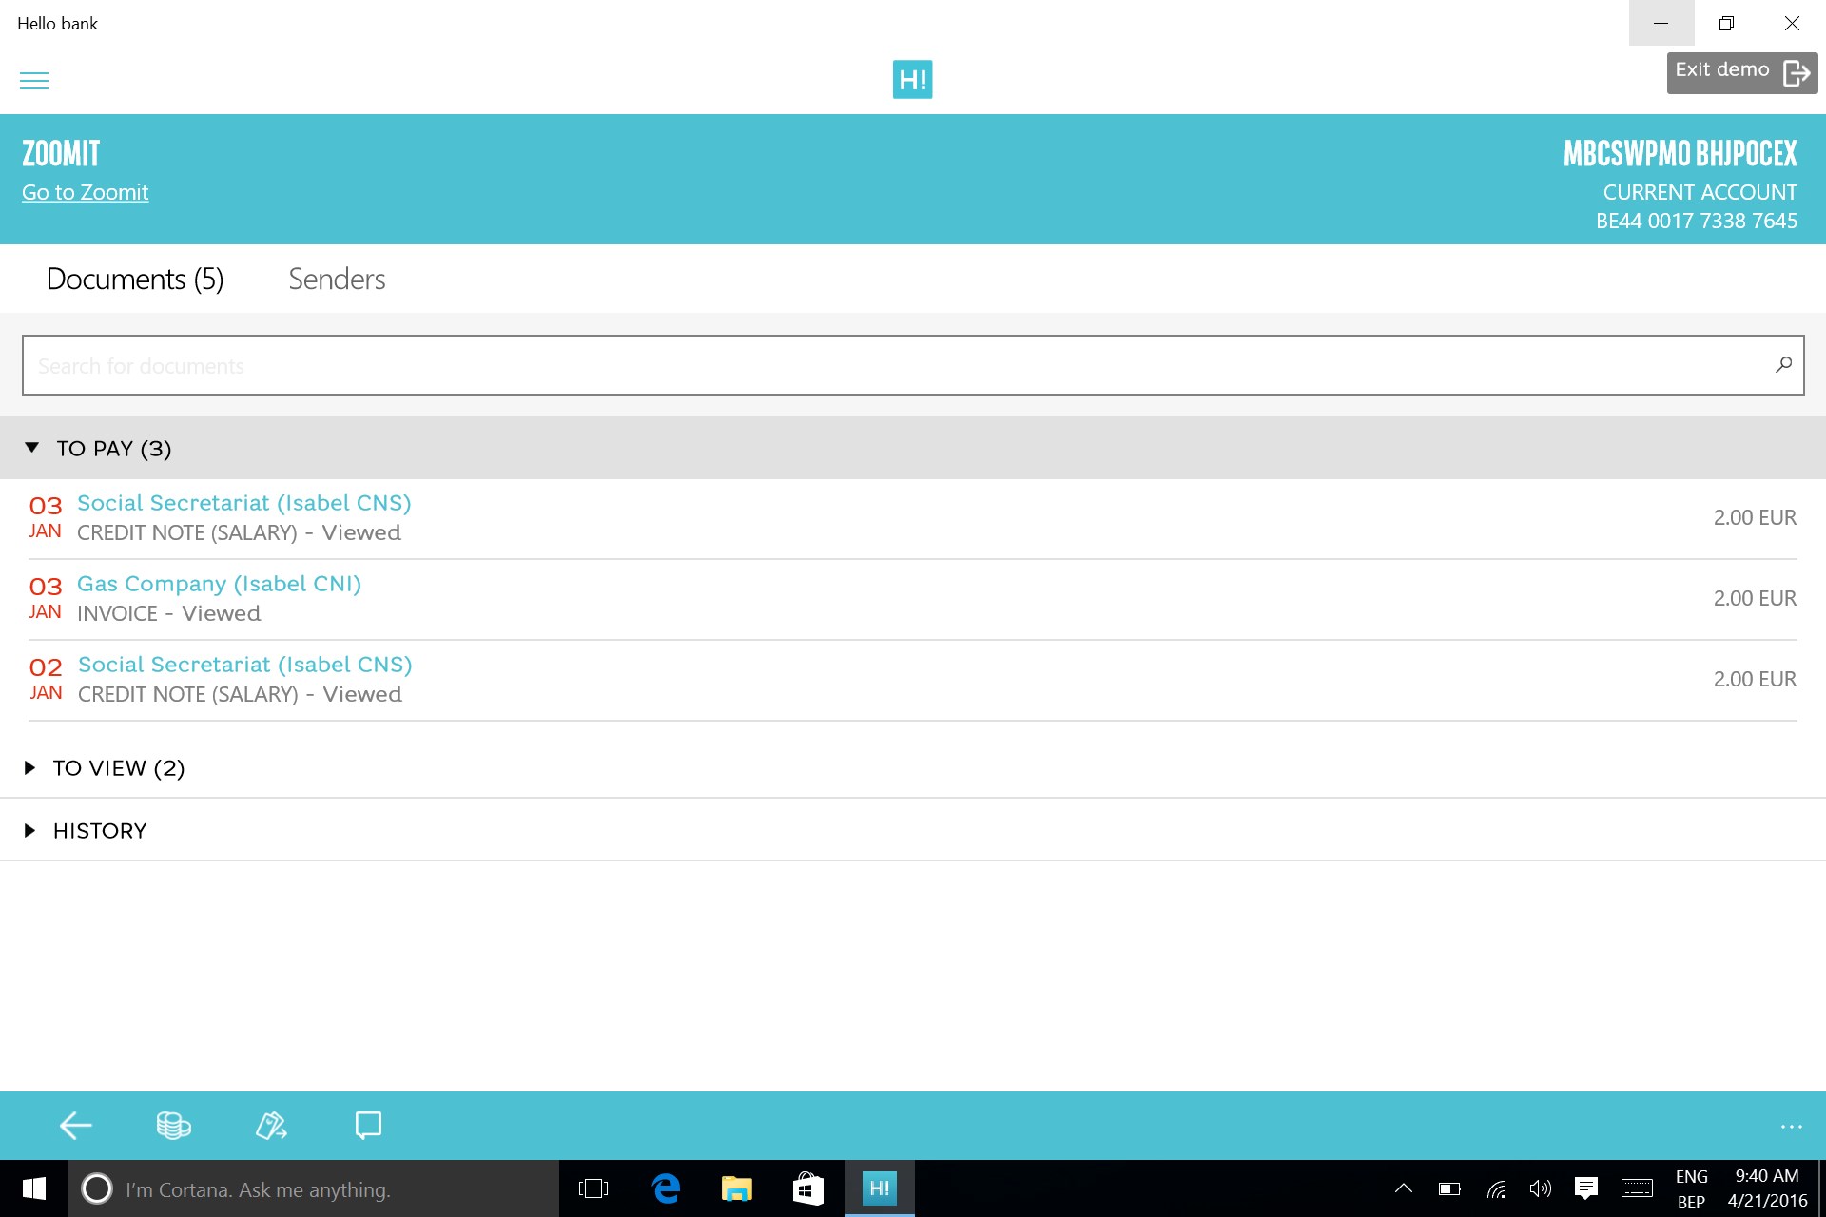Image resolution: width=1826 pixels, height=1217 pixels.
Task: Click the H! Hello bank logo
Action: (910, 79)
